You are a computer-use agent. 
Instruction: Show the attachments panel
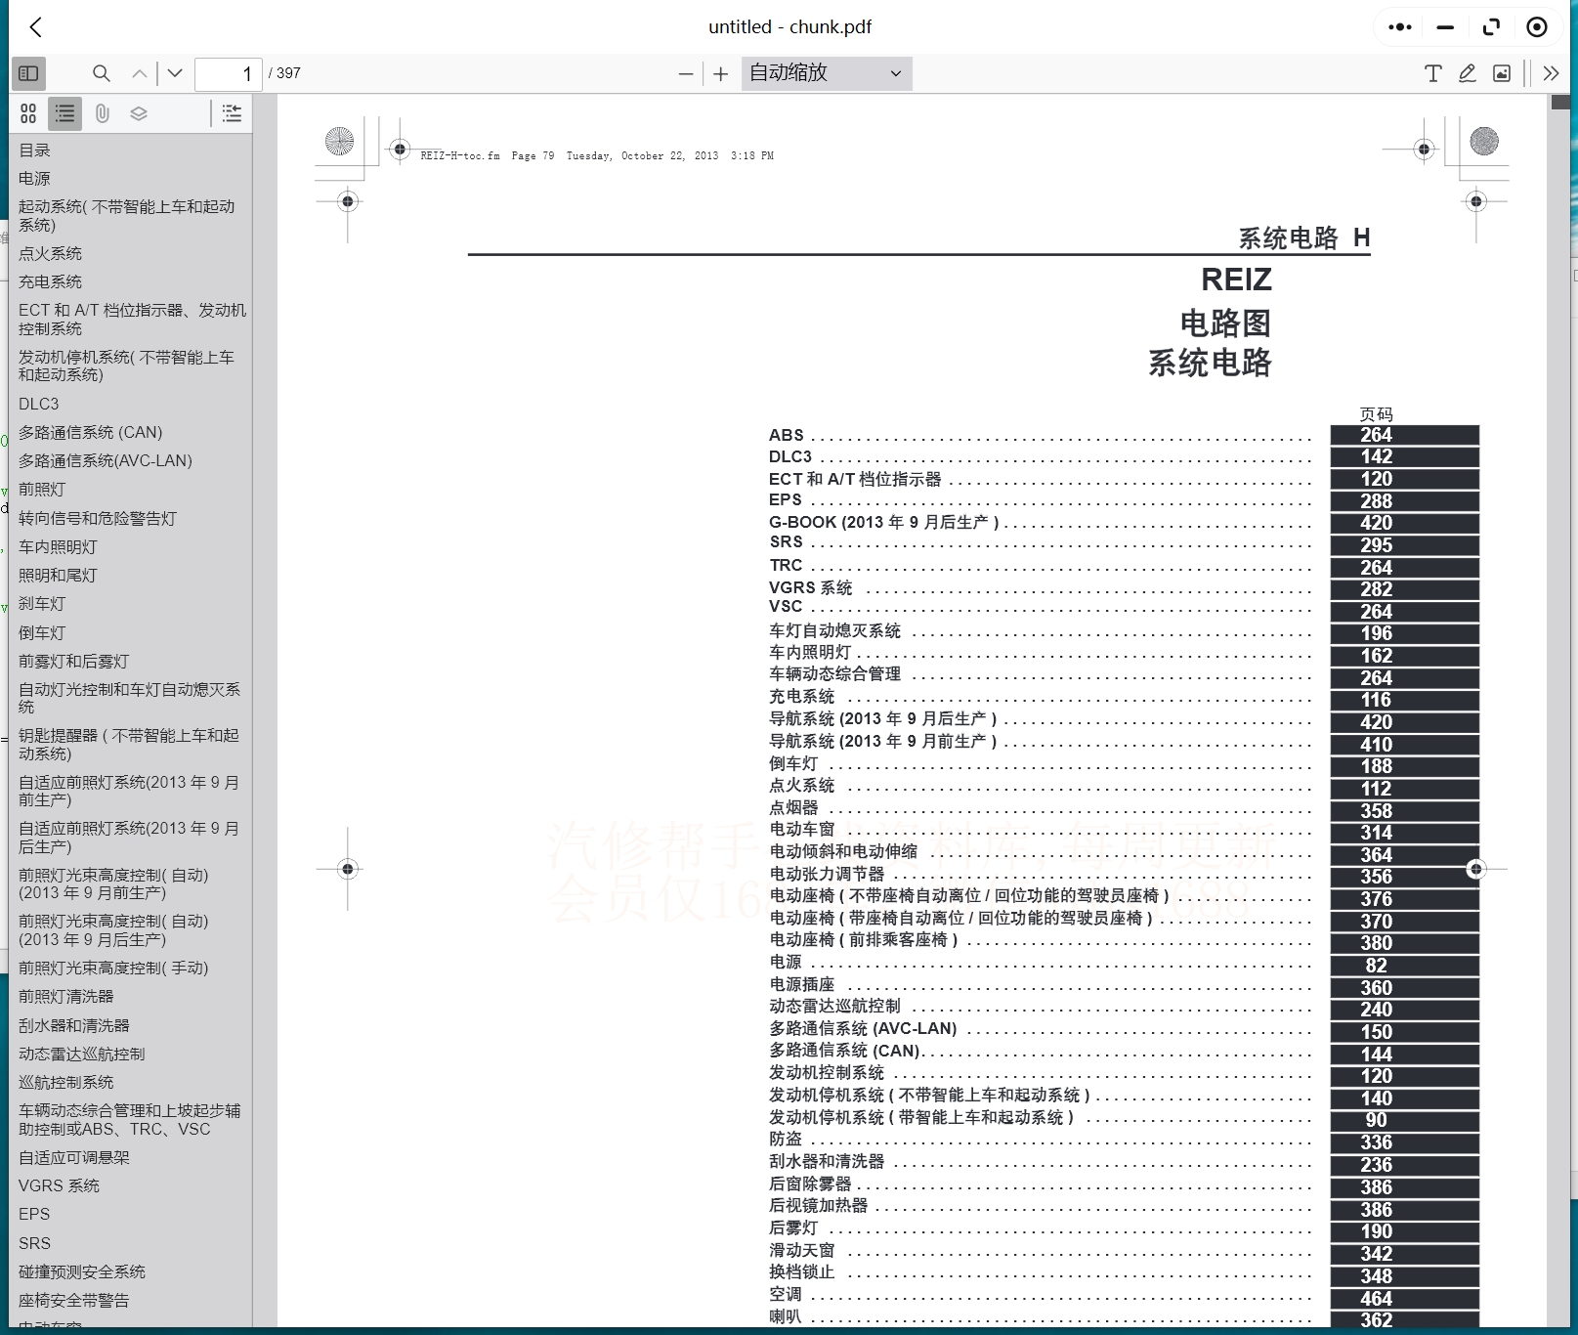point(101,113)
